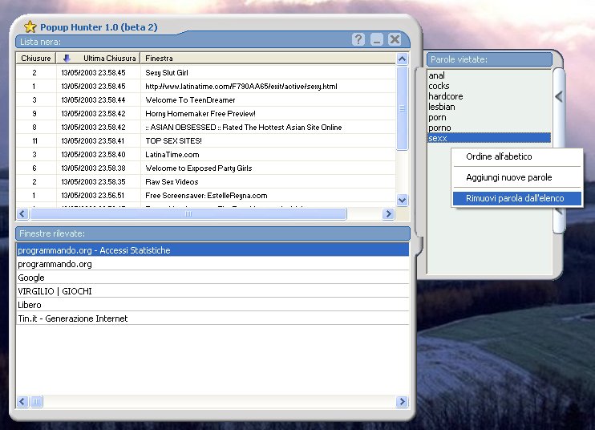Click Rimuovi parola dall'elenco menu option
The image size is (595, 430).
(x=515, y=198)
